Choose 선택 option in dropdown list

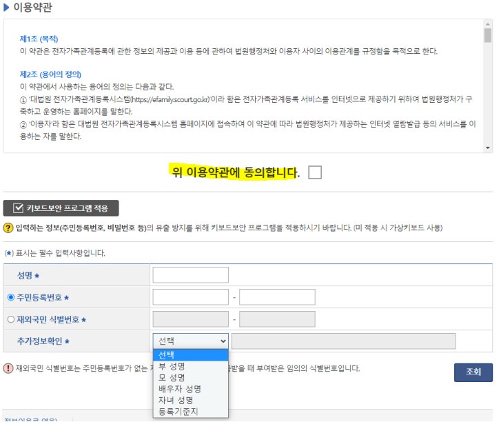point(191,355)
